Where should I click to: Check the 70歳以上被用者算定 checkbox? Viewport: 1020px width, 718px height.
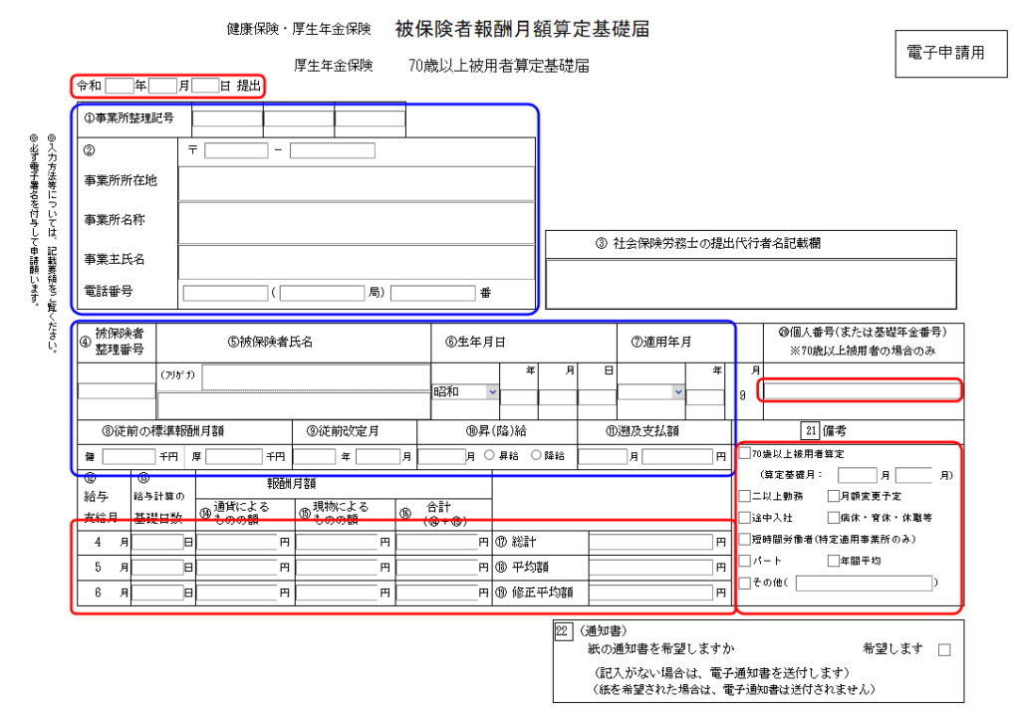click(x=745, y=454)
